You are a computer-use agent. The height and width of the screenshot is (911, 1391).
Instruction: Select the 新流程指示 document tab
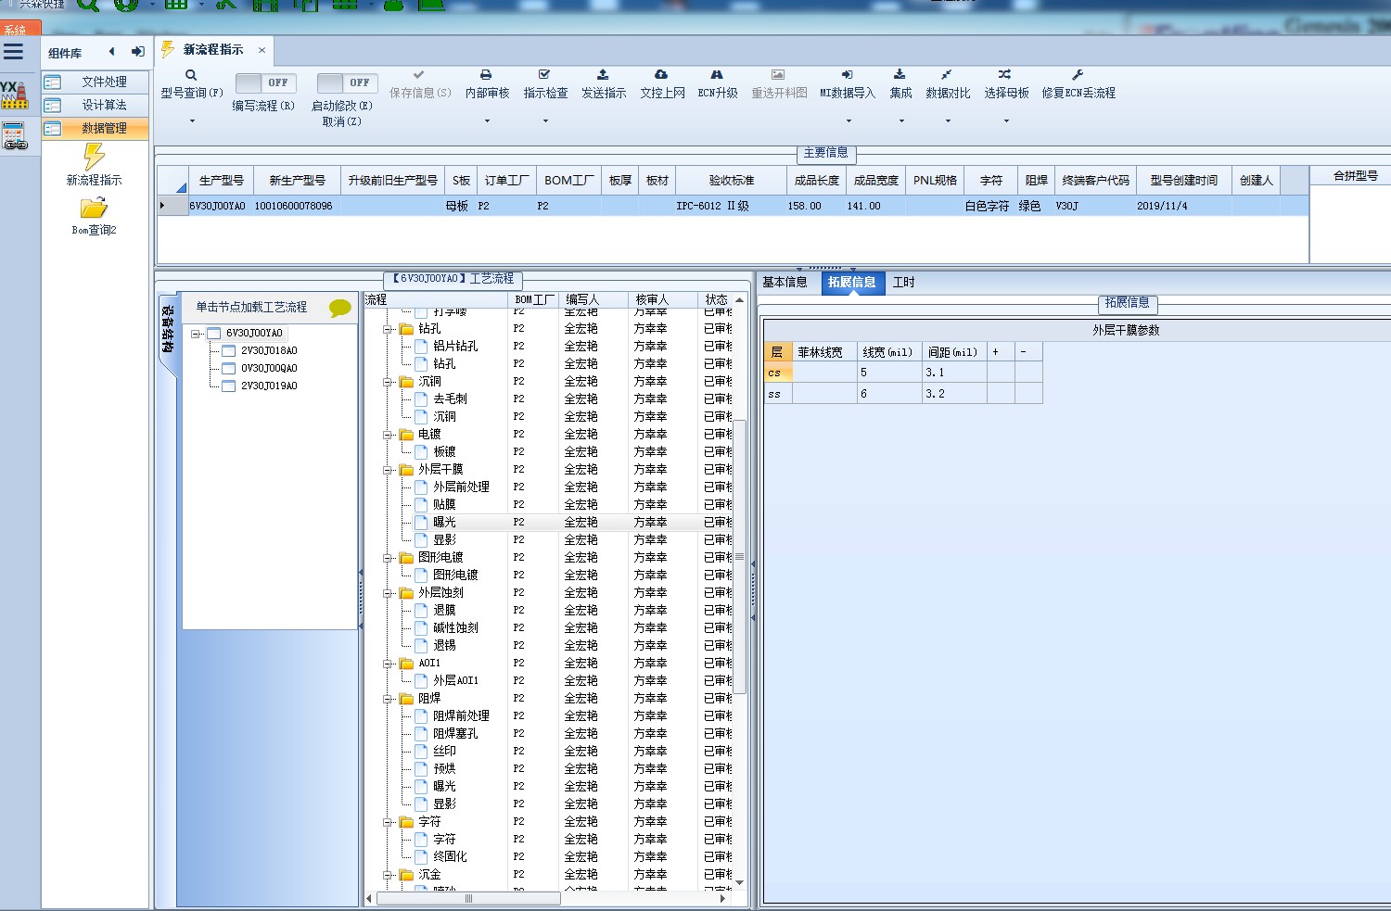tap(213, 50)
